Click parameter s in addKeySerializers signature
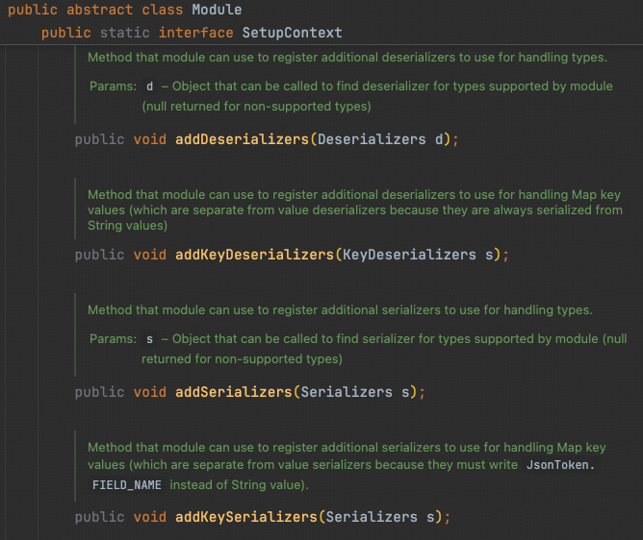The image size is (643, 540). tap(430, 517)
